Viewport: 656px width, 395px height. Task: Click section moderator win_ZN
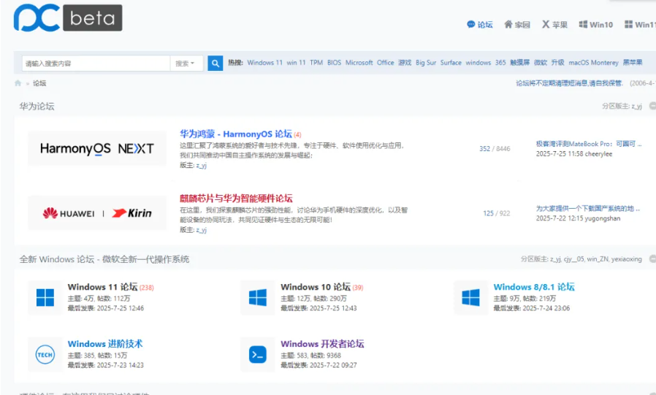tap(598, 259)
